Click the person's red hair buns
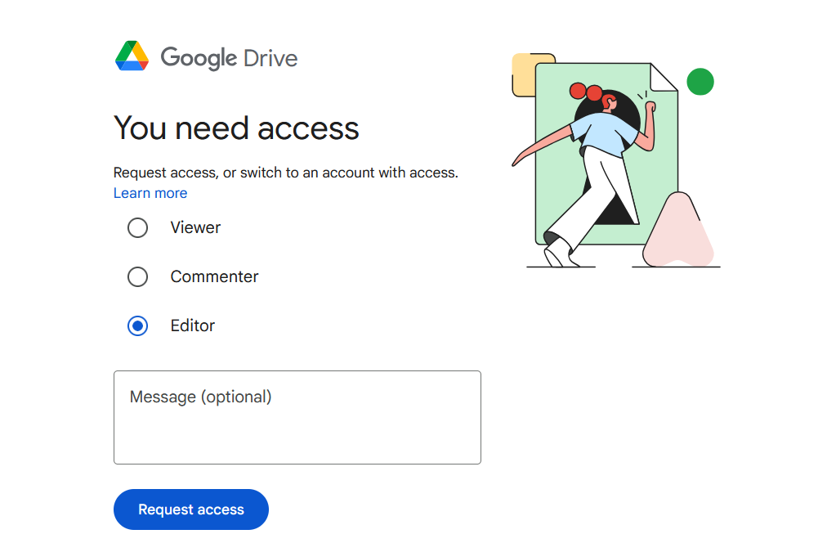Viewport: 827px width, 552px height. [x=586, y=92]
